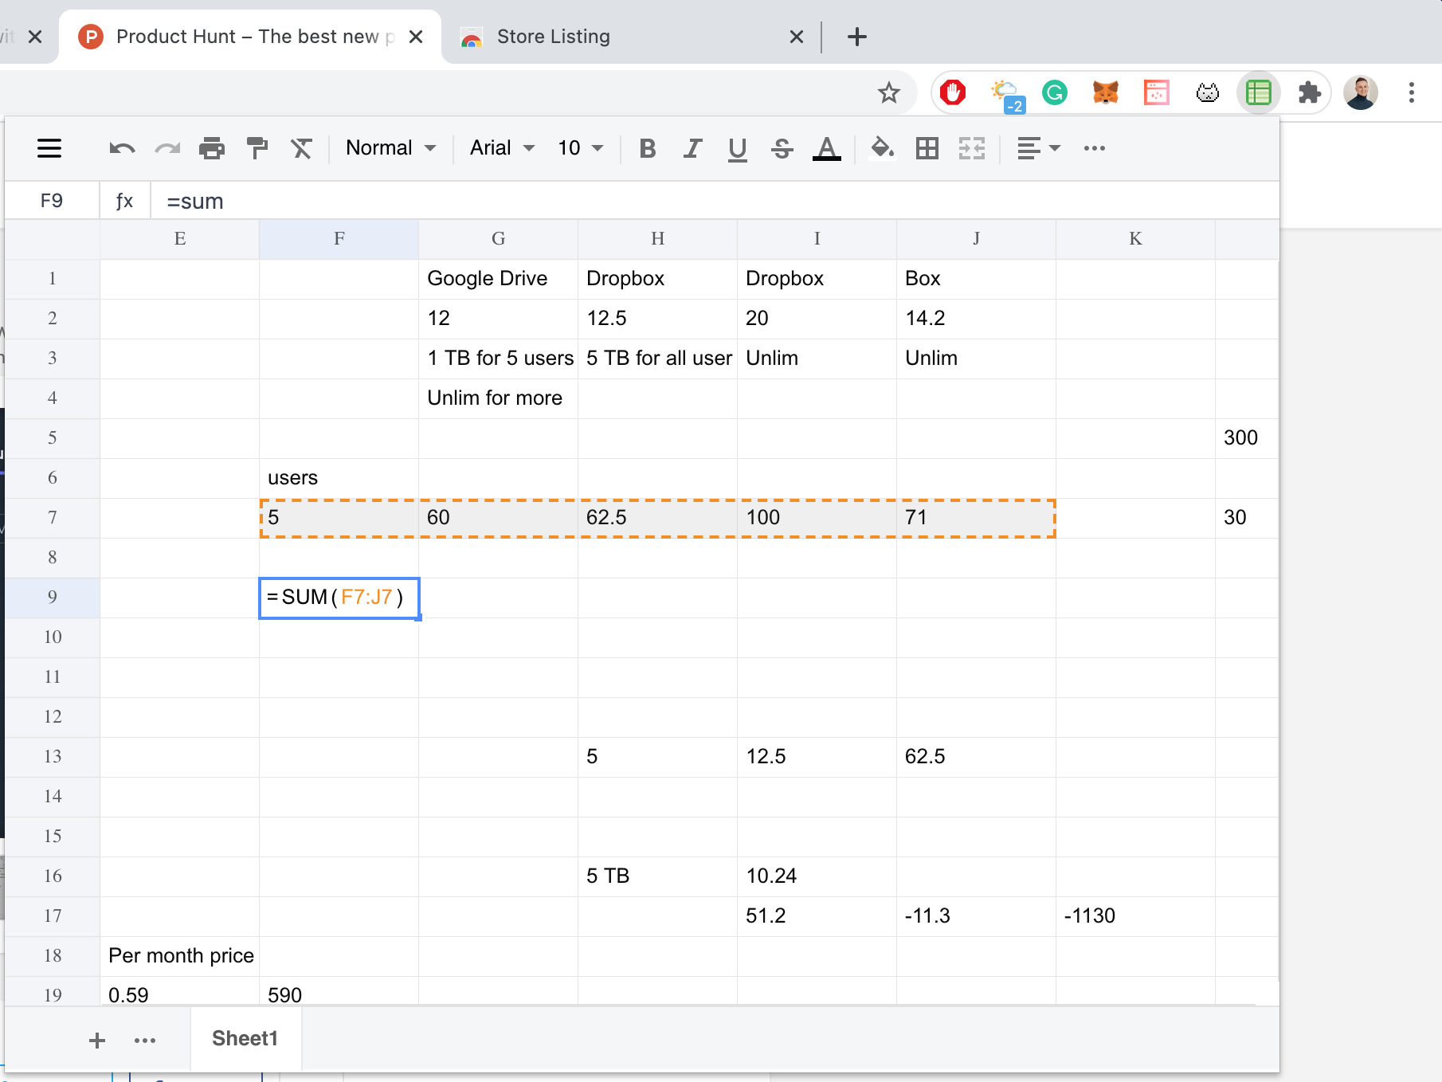This screenshot has height=1082, width=1442.
Task: Click the cell reading Per month price
Action: [x=180, y=956]
